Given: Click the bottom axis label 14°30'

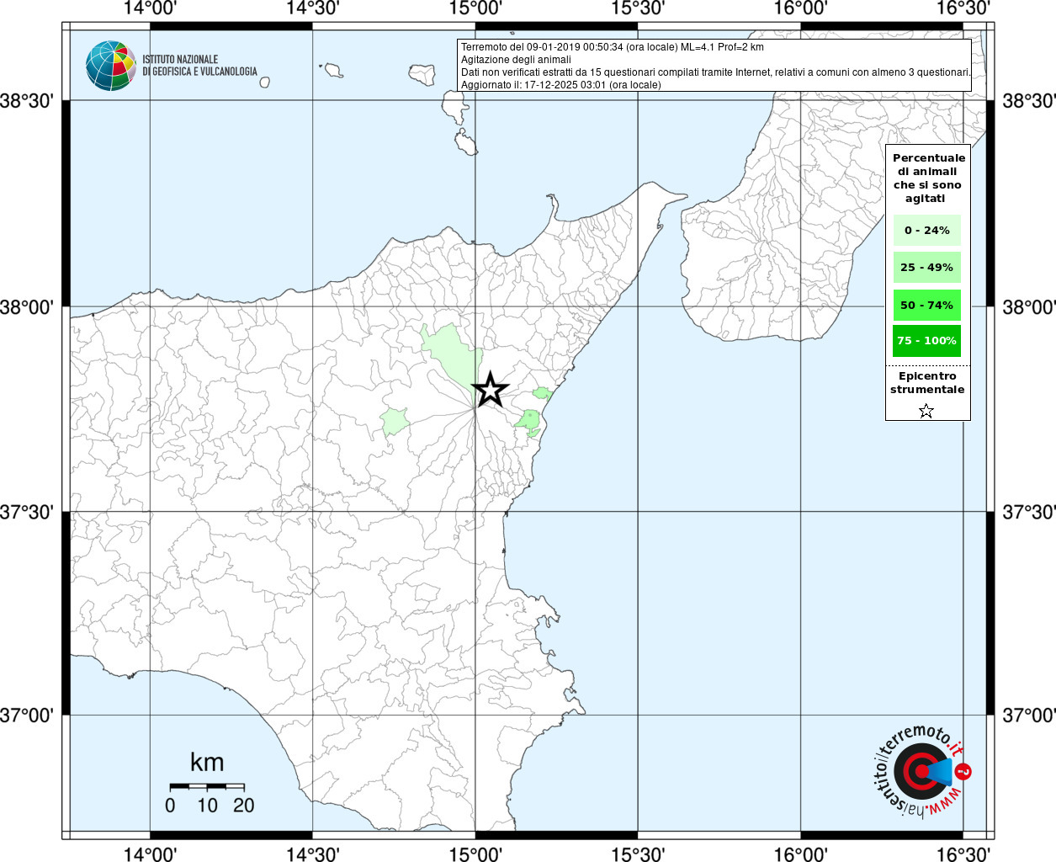Looking at the screenshot, I should click(x=312, y=854).
